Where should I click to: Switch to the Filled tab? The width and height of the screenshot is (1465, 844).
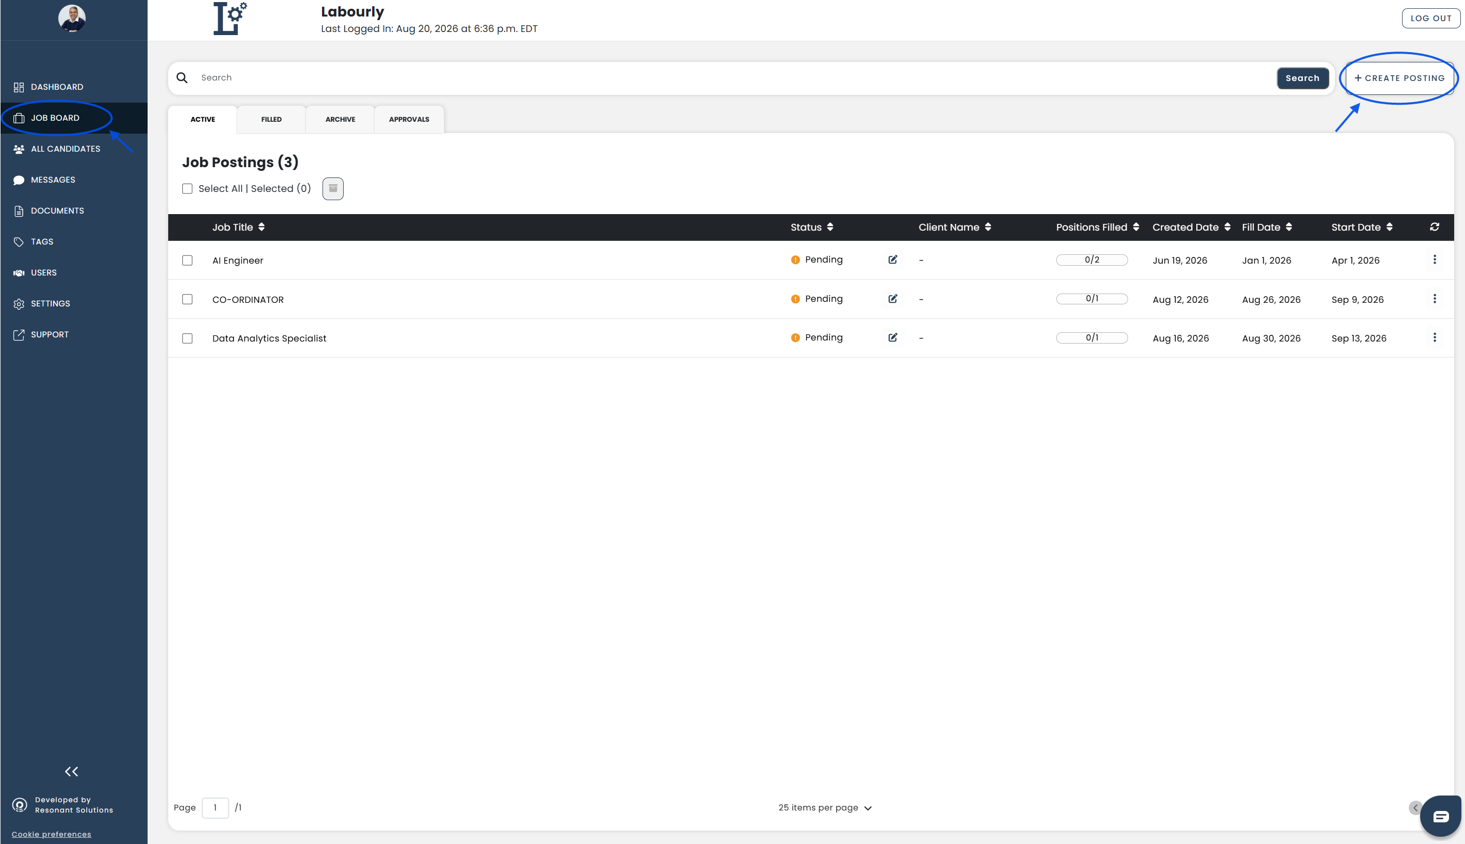click(x=271, y=119)
